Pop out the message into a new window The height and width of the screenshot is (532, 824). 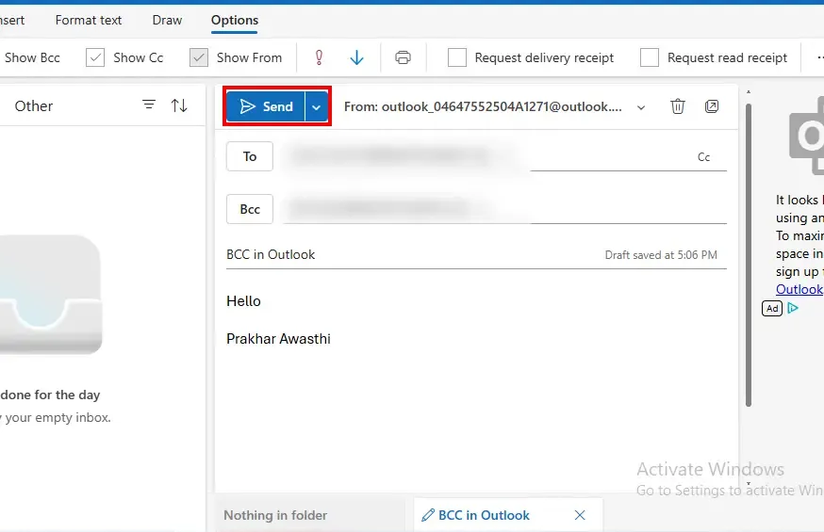712,106
